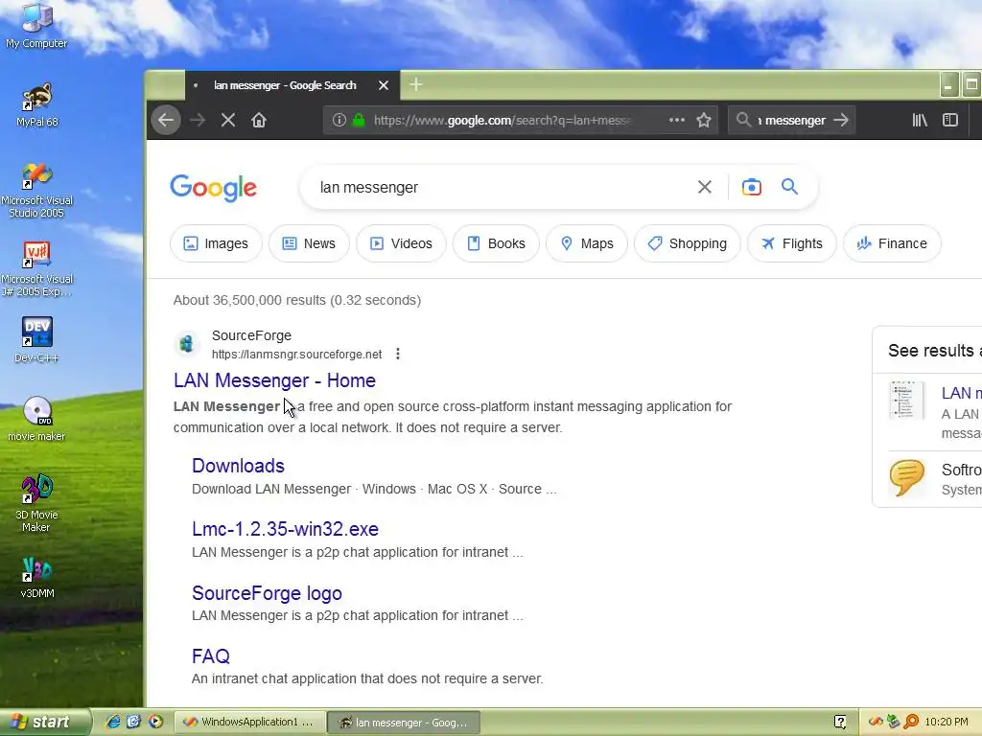Select the lan messenger - Google Search tab
The image size is (982, 736).
[x=292, y=85]
